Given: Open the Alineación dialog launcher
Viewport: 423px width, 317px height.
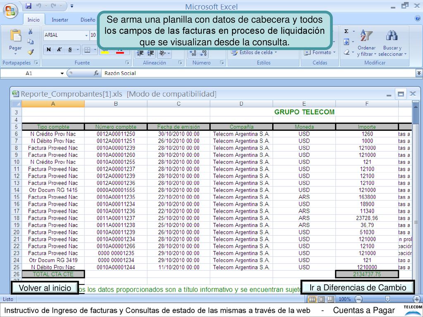Looking at the screenshot, I should [x=180, y=63].
